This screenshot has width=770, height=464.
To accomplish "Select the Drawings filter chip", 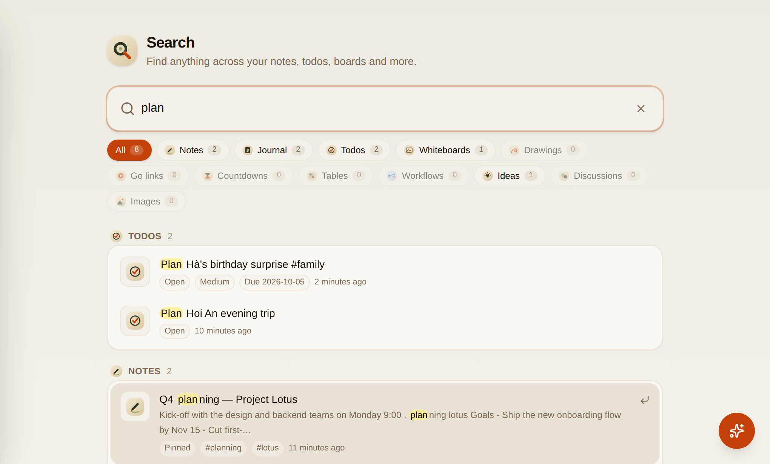I will click(x=544, y=150).
